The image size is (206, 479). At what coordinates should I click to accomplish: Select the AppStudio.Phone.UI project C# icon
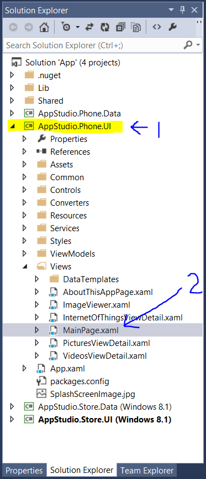[29, 126]
